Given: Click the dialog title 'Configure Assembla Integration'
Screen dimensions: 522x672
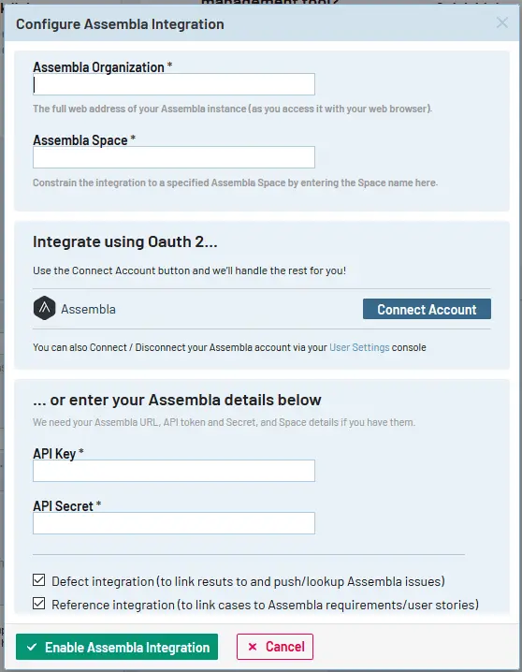Looking at the screenshot, I should pos(120,24).
